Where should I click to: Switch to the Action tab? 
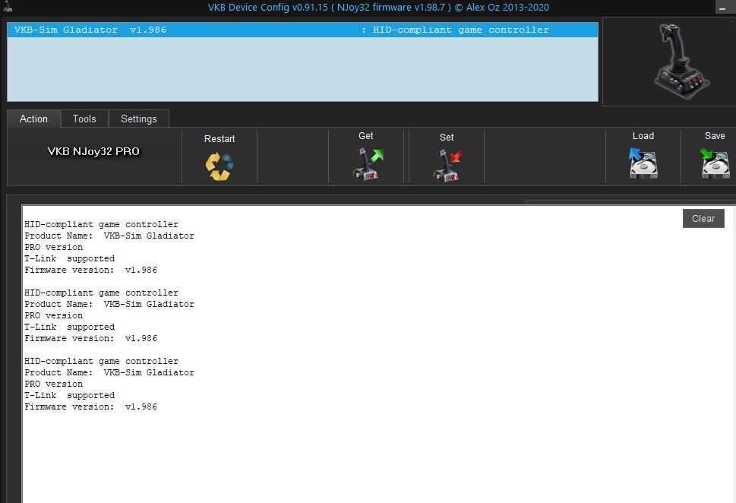[x=33, y=119]
